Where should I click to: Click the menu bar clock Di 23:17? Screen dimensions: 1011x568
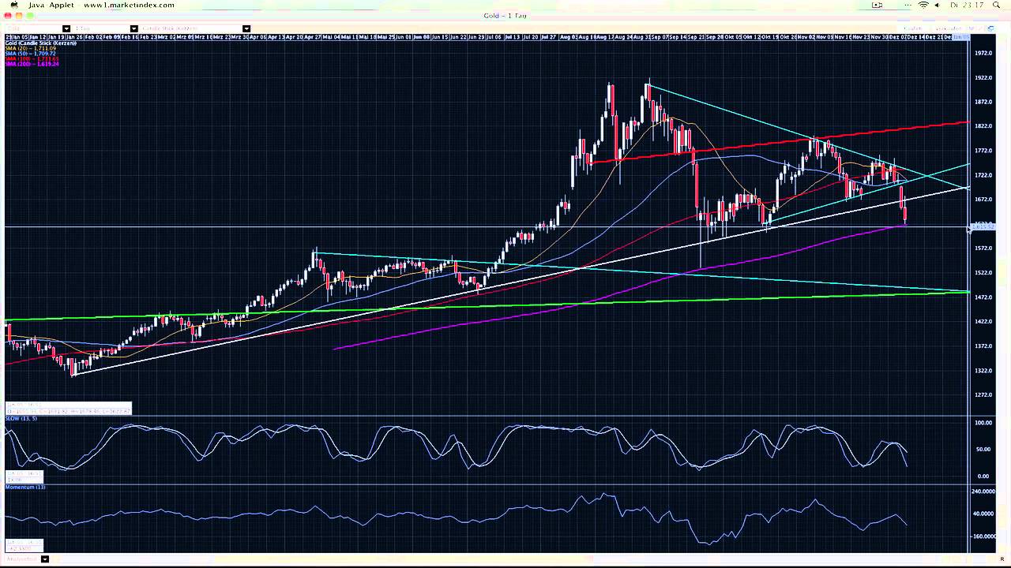pyautogui.click(x=967, y=5)
